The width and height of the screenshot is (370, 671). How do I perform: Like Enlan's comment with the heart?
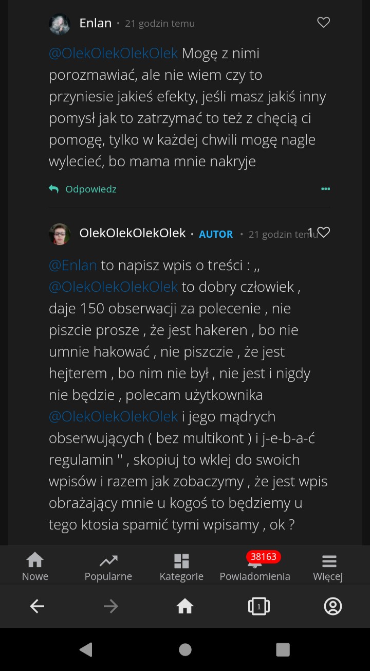coord(323,23)
